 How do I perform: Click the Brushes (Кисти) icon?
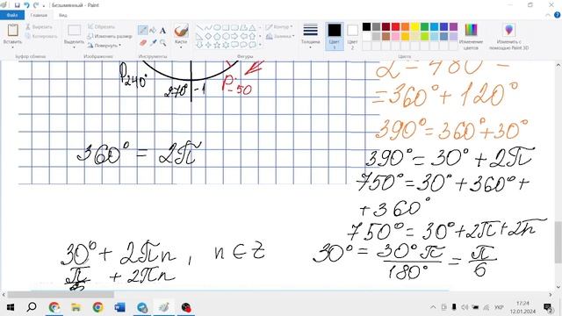coord(181,31)
